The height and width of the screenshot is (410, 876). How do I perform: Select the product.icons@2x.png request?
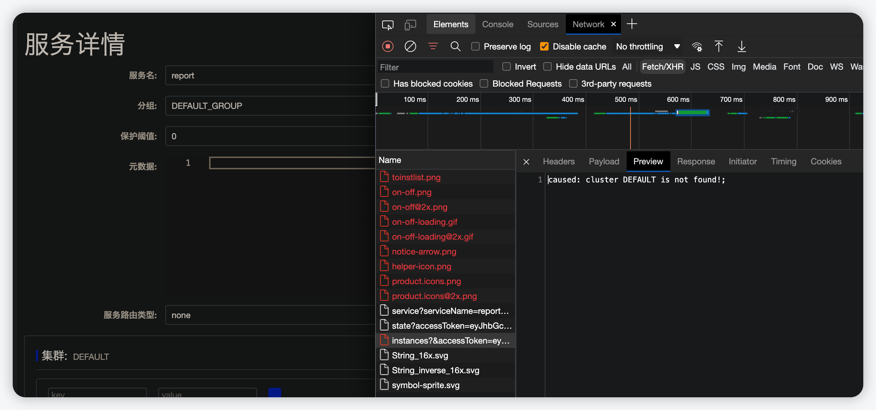coord(445,296)
